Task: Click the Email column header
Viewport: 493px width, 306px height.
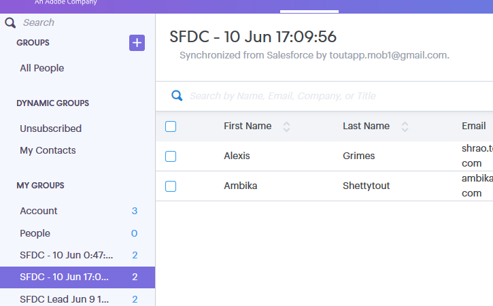Action: 473,126
